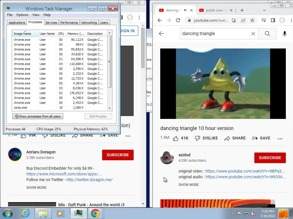Click the ad info icon on banner
This screenshot has width=293, height=219.
[273, 202]
